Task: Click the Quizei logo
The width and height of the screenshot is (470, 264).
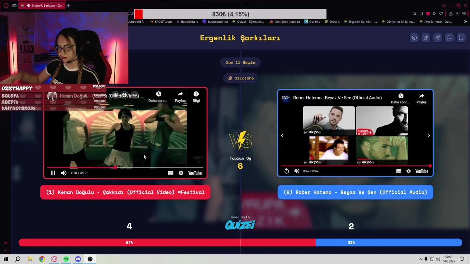Action: click(240, 225)
